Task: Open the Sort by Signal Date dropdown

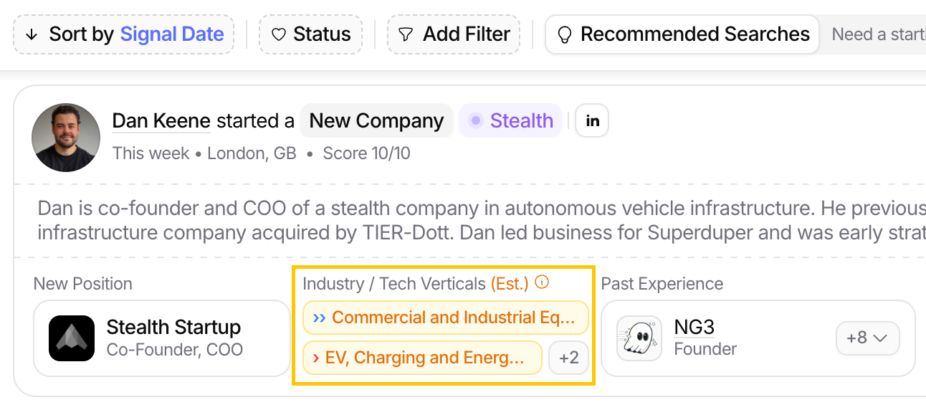Action: point(123,34)
